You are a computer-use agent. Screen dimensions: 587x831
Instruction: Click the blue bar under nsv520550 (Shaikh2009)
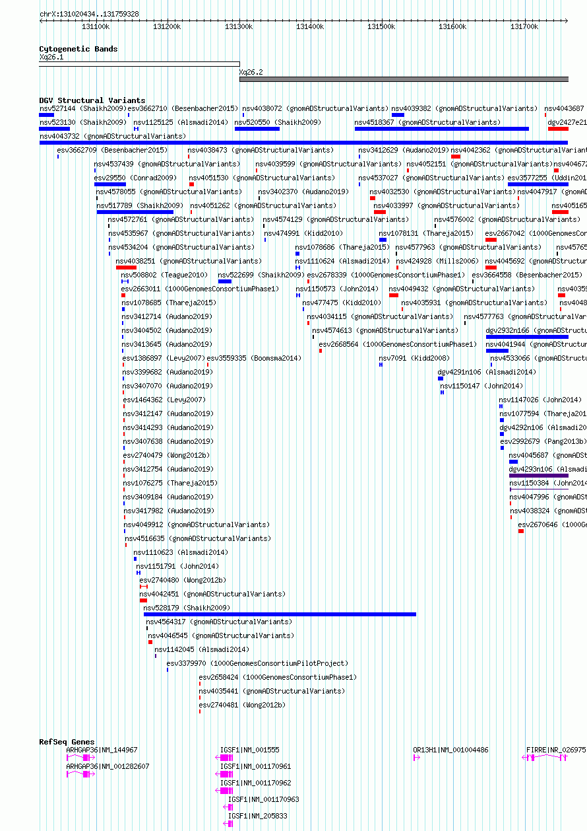[257, 129]
